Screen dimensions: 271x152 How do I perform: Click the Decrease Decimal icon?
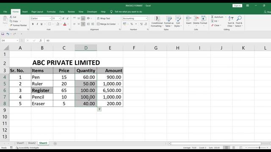[146, 24]
